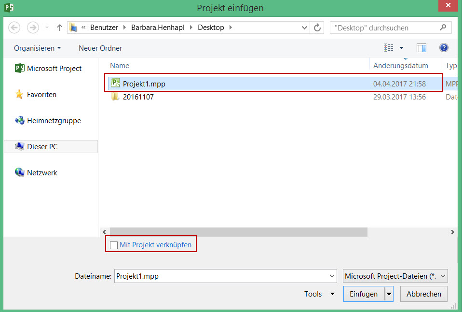Open the Microsoft Project-Dateien file type dropdown
This screenshot has height=312, width=462.
tap(395, 276)
